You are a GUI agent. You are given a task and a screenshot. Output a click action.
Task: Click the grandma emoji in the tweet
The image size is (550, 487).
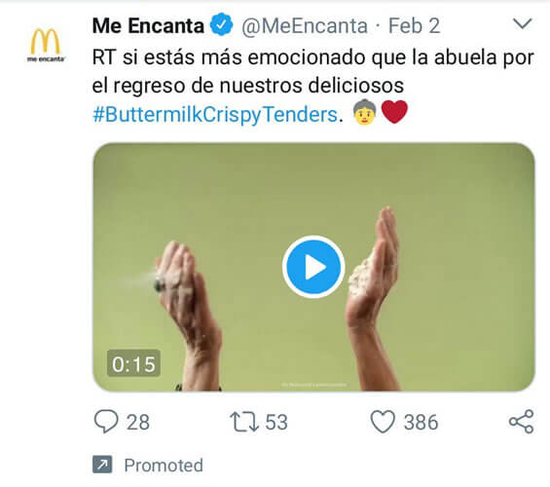tap(365, 113)
